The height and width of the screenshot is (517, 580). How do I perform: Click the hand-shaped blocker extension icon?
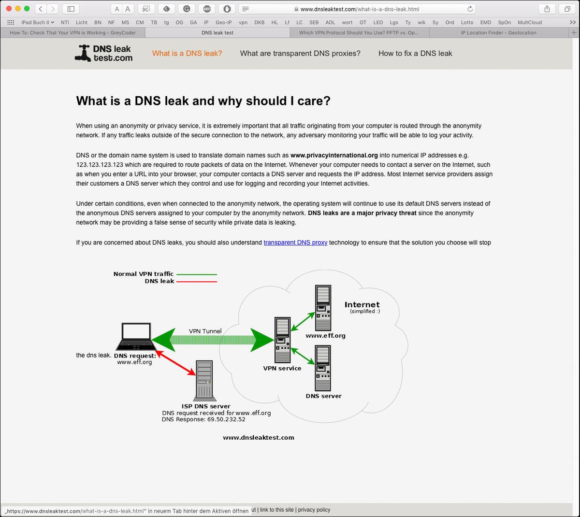coord(227,9)
